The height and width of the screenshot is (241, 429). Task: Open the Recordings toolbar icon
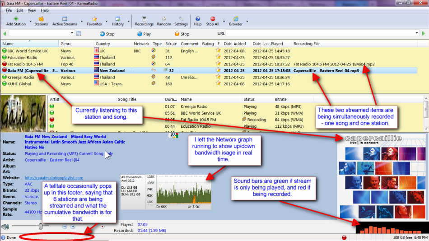click(x=144, y=21)
